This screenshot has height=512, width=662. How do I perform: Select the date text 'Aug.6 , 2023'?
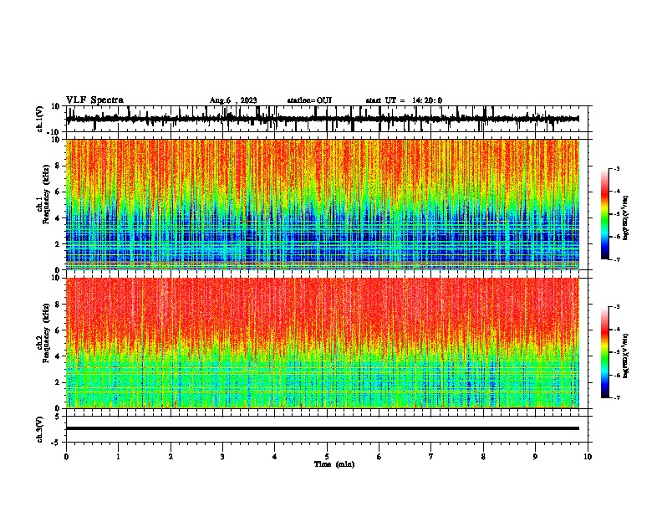click(233, 100)
